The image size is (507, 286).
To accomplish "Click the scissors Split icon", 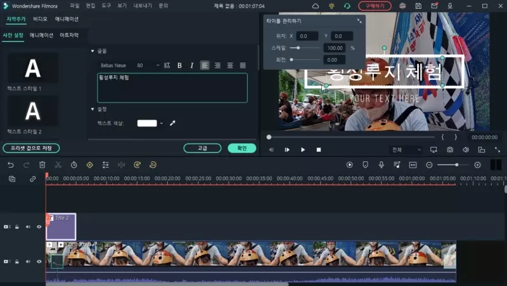I will tap(58, 165).
